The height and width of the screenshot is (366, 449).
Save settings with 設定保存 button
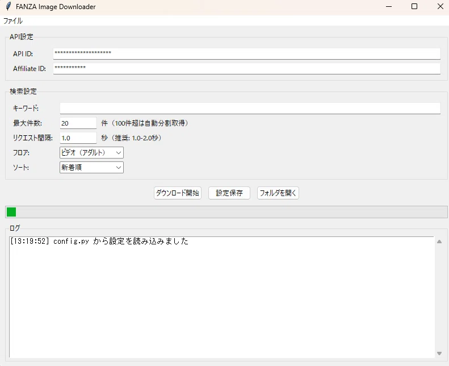click(x=229, y=193)
